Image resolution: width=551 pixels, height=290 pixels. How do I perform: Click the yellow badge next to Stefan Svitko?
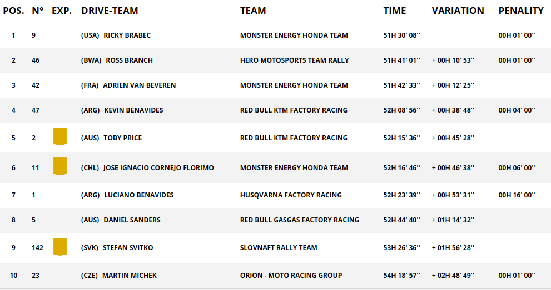pos(60,247)
